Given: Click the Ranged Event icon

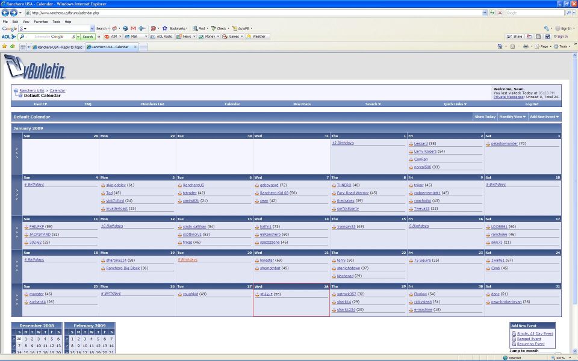Looking at the screenshot, I should pyautogui.click(x=514, y=339).
